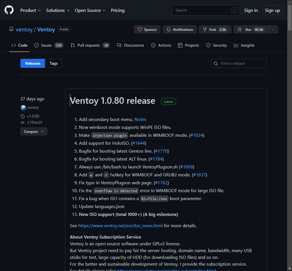This screenshot has height=271, width=292.
Task: Click the slash shortcut icon in search box
Action: pyautogui.click(x=234, y=10)
